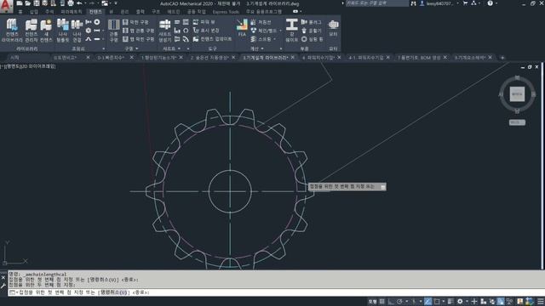The width and height of the screenshot is (545, 306).
Task: Toggle the model space button
Action: (372, 302)
